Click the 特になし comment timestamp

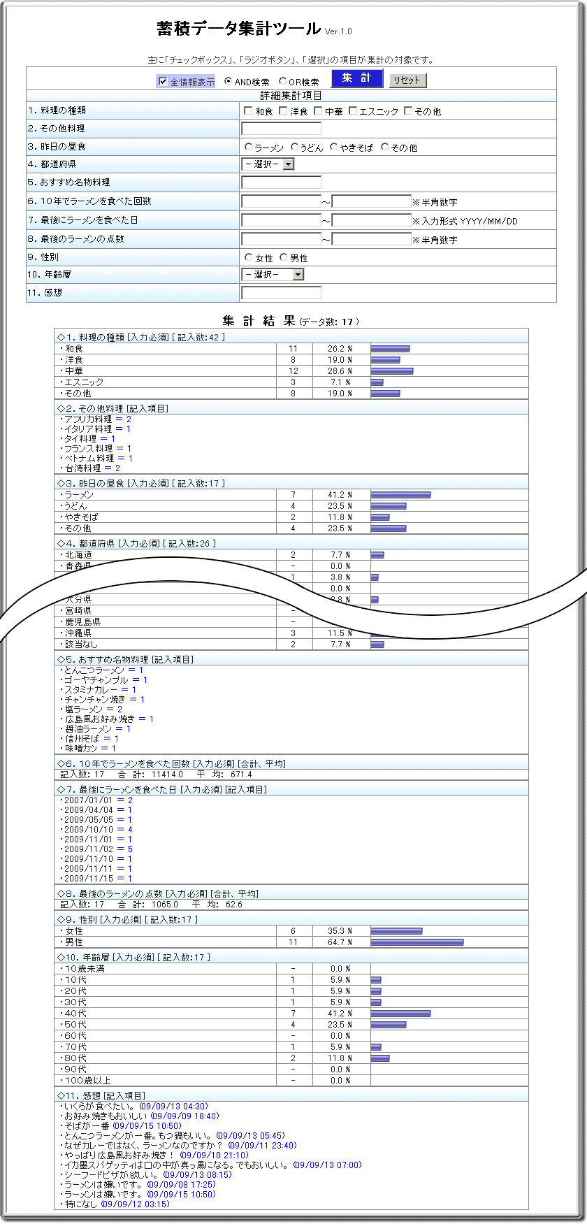click(x=136, y=1204)
